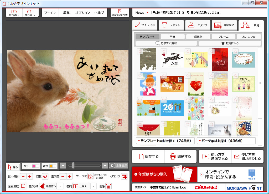The width and height of the screenshot is (269, 194).
Task: Favorite the orange sun rabbit template
Action: (140, 100)
